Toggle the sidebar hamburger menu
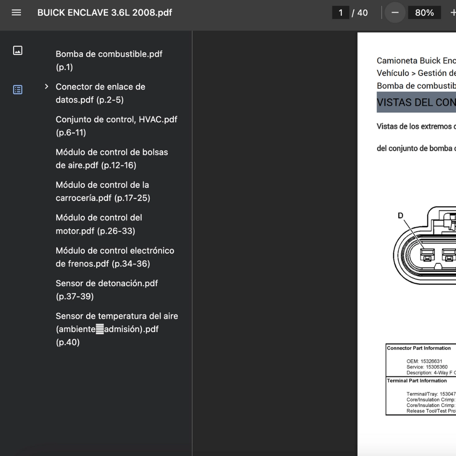 [16, 13]
